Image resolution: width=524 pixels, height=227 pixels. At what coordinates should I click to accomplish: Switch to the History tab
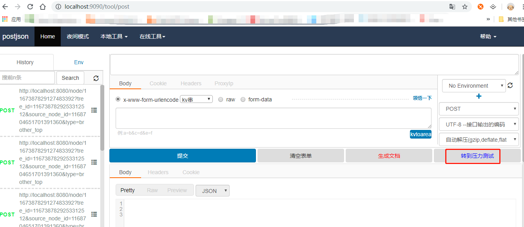pyautogui.click(x=25, y=62)
